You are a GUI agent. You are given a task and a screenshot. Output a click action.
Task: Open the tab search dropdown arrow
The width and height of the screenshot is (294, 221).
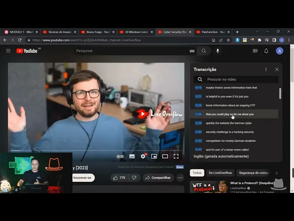(x=257, y=32)
